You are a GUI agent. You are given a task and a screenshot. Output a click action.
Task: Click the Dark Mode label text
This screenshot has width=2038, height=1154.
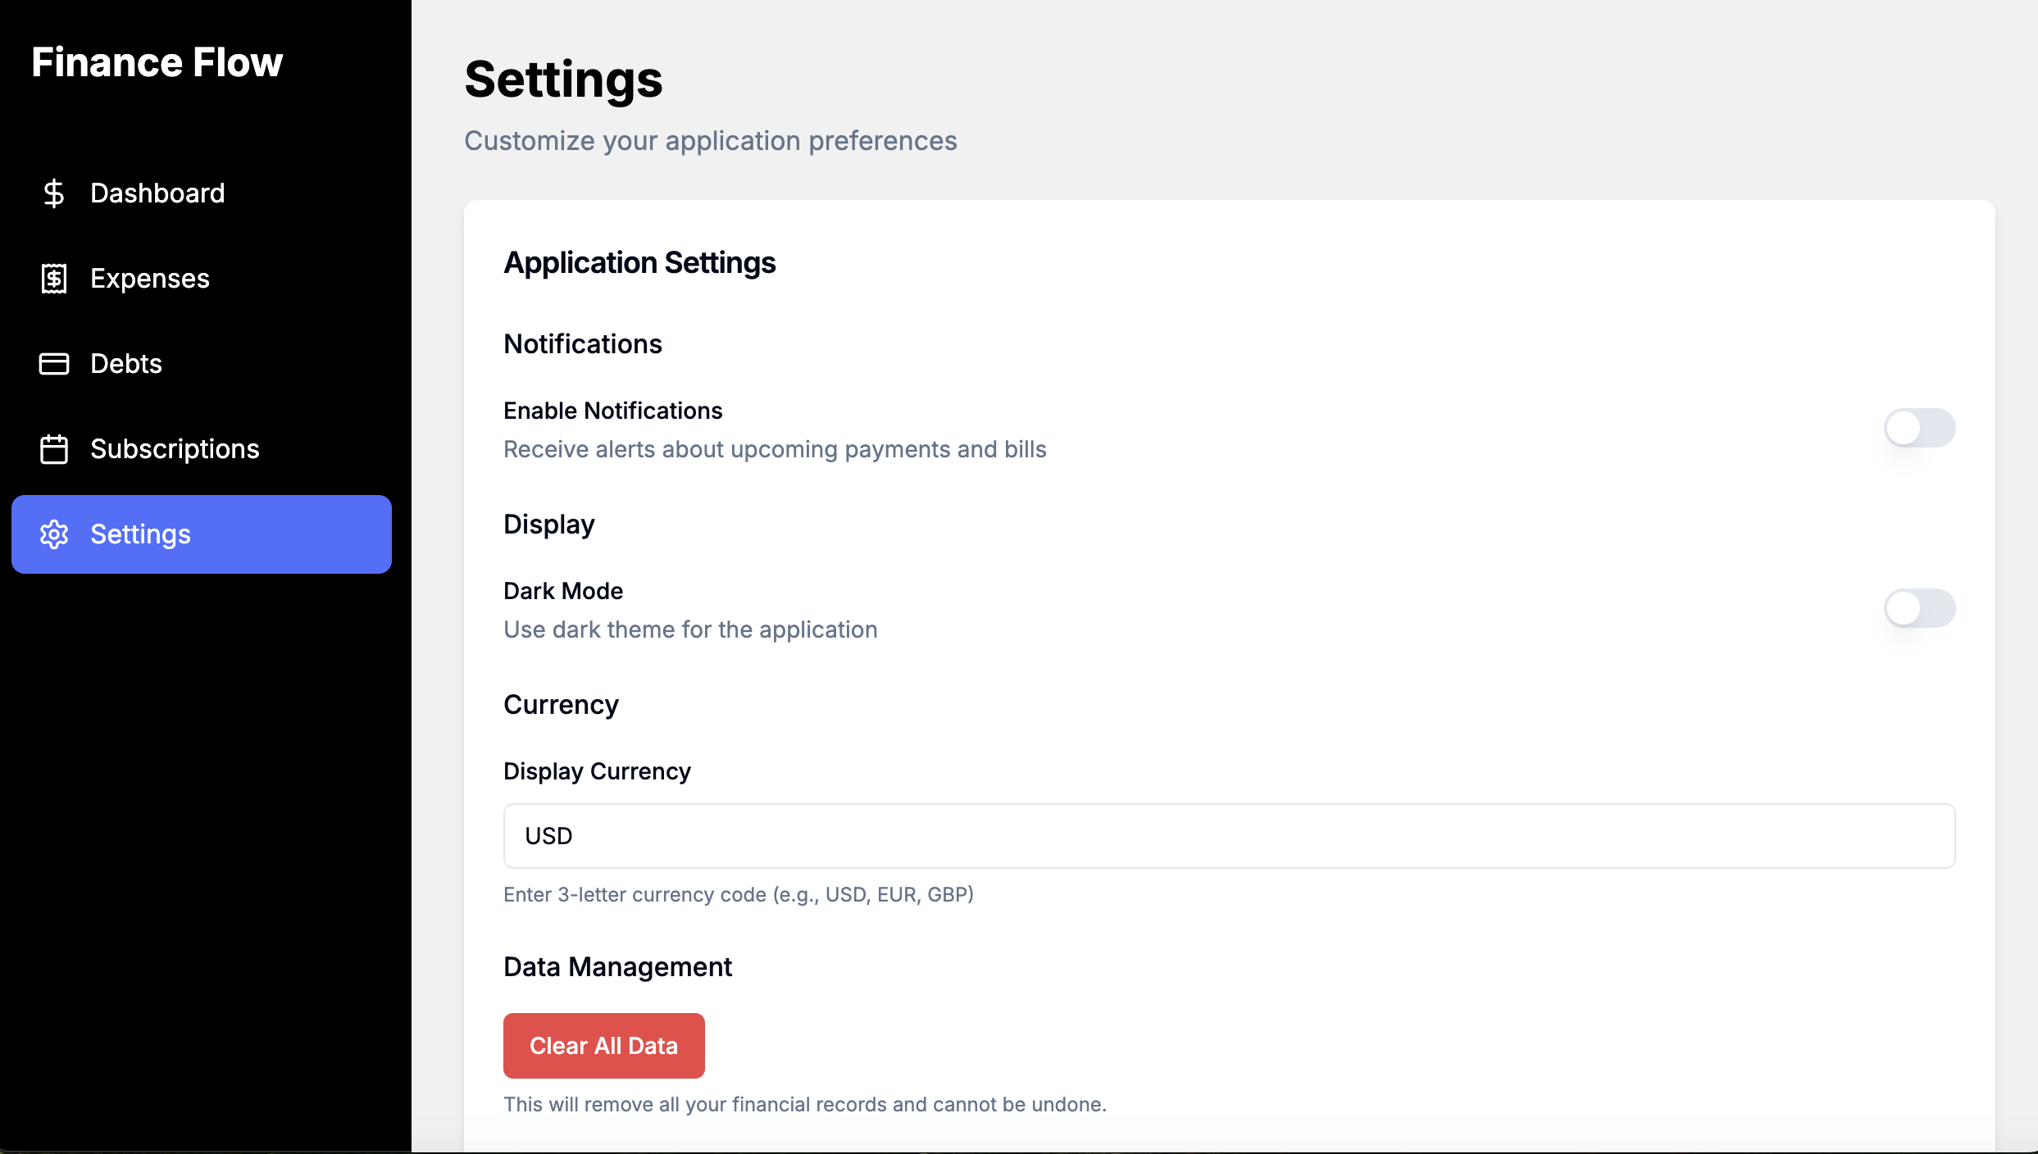(x=563, y=591)
